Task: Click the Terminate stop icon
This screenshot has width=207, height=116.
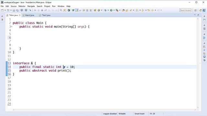Action: [42, 10]
